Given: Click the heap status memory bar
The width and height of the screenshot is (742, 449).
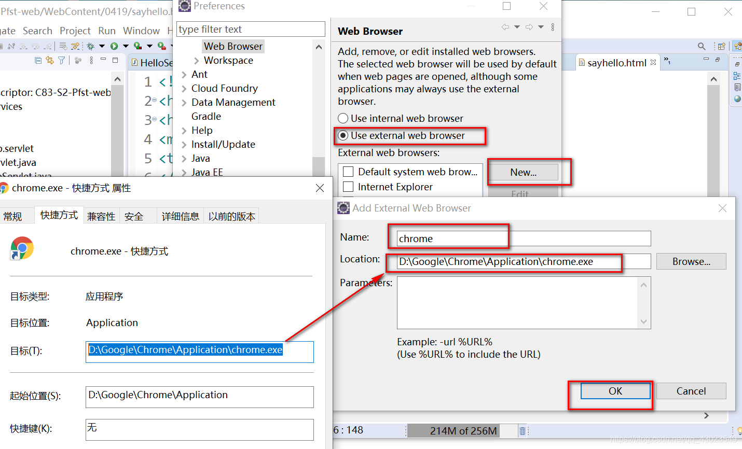Looking at the screenshot, I should click(463, 431).
